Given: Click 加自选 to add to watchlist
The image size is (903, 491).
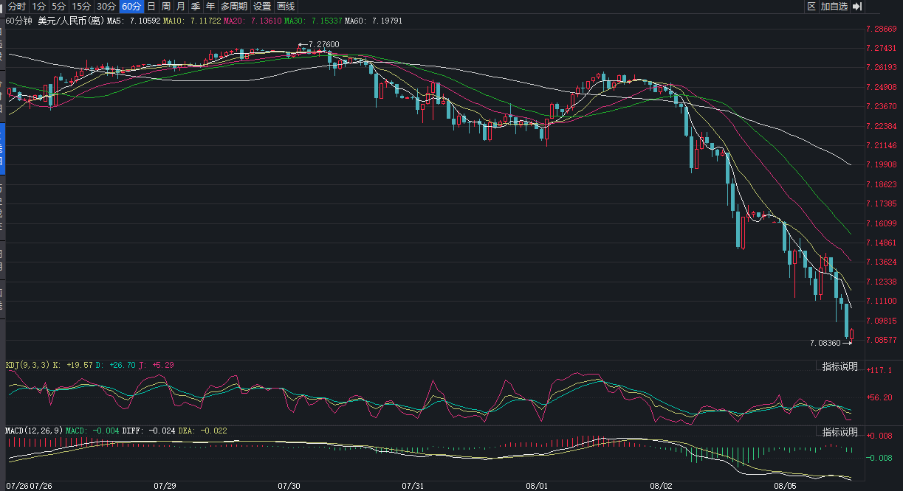Looking at the screenshot, I should [x=834, y=6].
